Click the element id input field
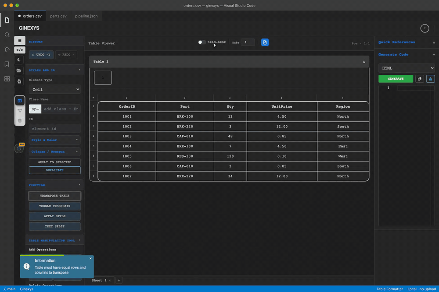The width and height of the screenshot is (439, 292). point(54,129)
